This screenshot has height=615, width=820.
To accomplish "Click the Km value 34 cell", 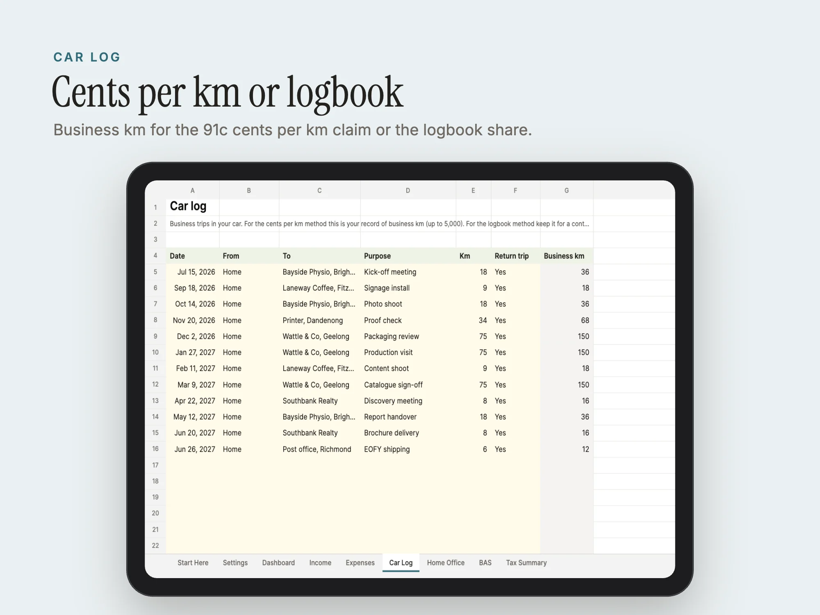I will 473,320.
